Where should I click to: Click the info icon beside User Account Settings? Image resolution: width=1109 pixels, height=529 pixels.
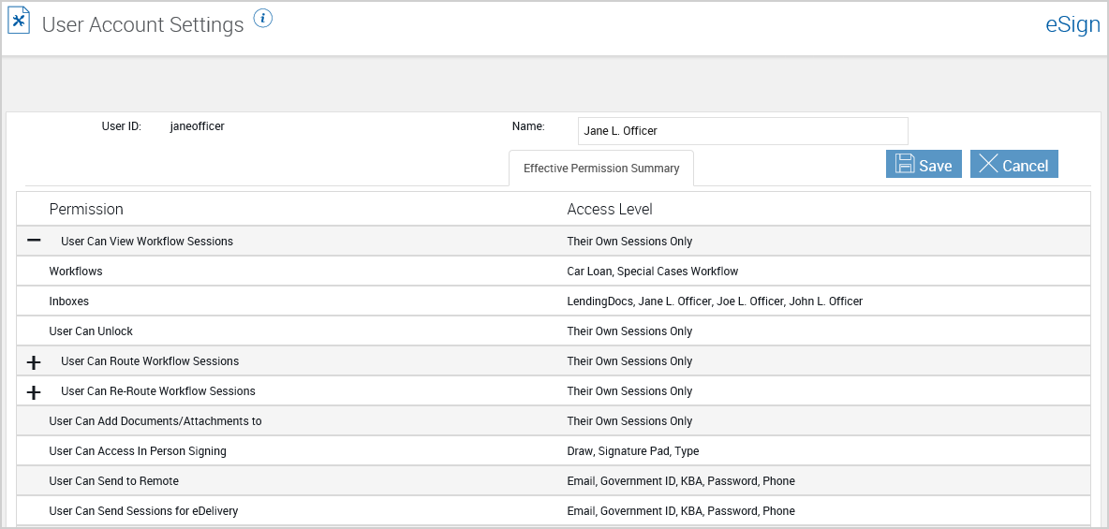(263, 19)
